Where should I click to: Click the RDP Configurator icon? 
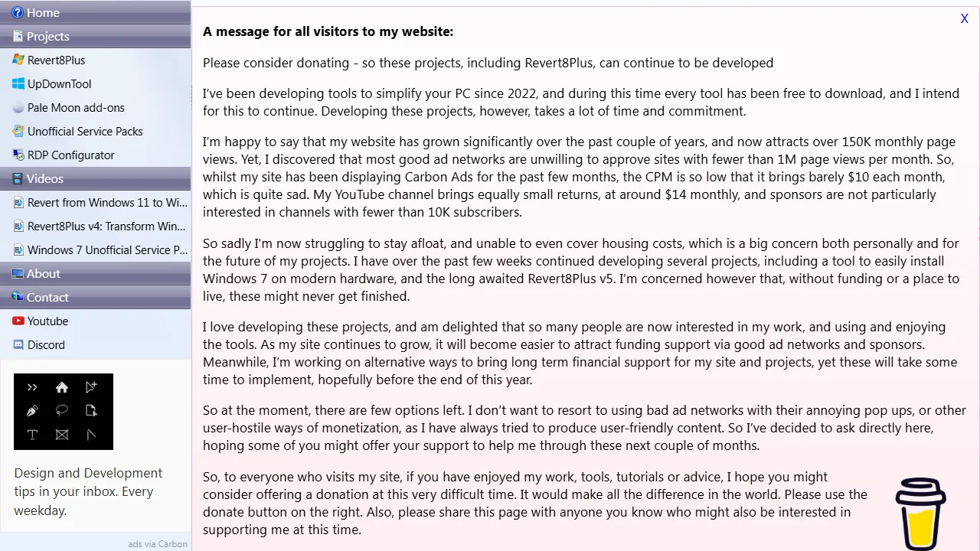tap(18, 155)
